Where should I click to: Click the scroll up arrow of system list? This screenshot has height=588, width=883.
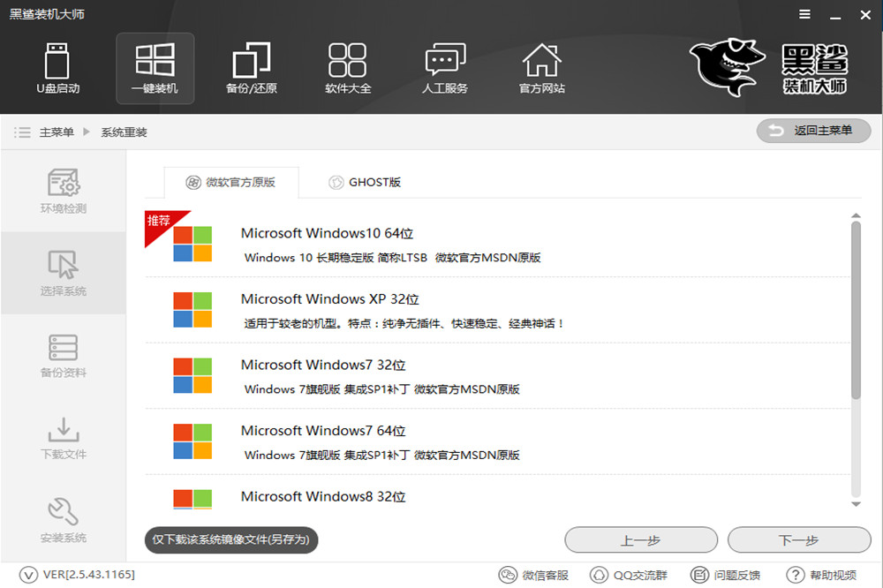(856, 215)
